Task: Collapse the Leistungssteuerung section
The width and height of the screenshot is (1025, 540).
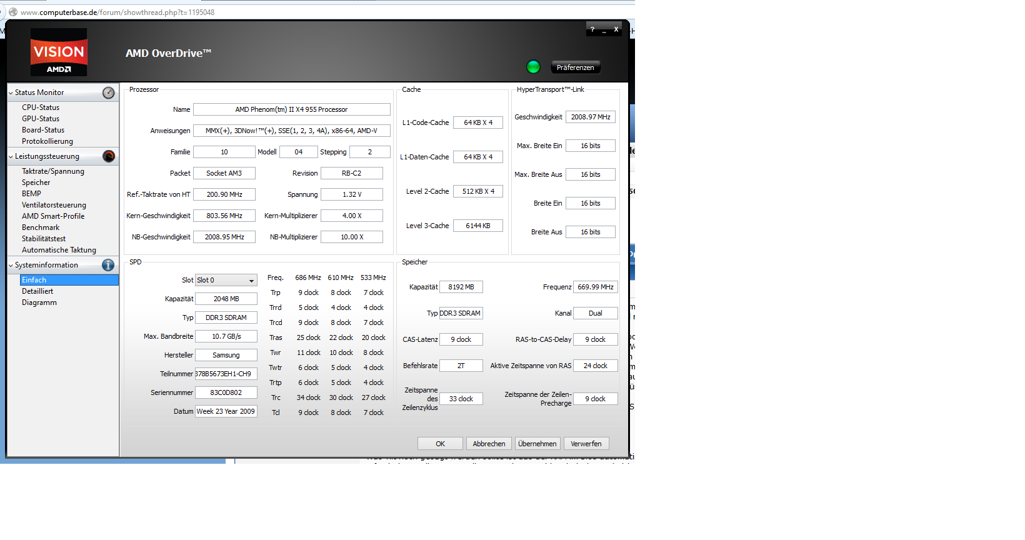Action: click(x=11, y=156)
